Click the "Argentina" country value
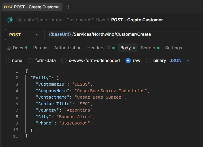 pyautogui.click(x=78, y=110)
